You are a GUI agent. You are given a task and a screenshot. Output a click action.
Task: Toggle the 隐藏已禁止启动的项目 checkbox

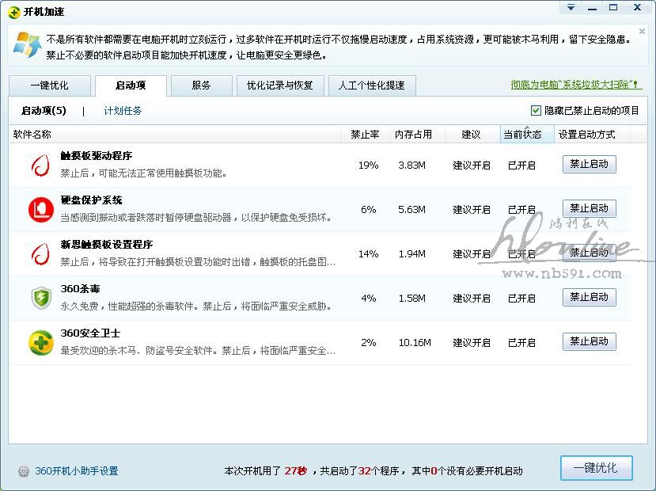coord(536,111)
